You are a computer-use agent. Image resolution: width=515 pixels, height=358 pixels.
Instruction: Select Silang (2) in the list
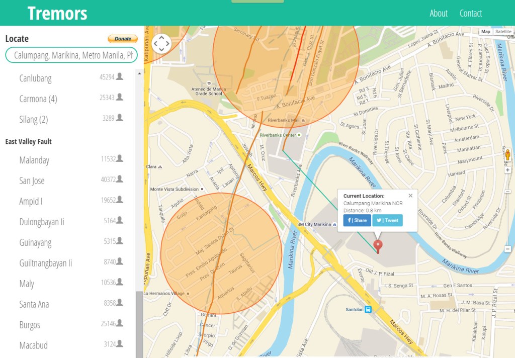coord(34,119)
